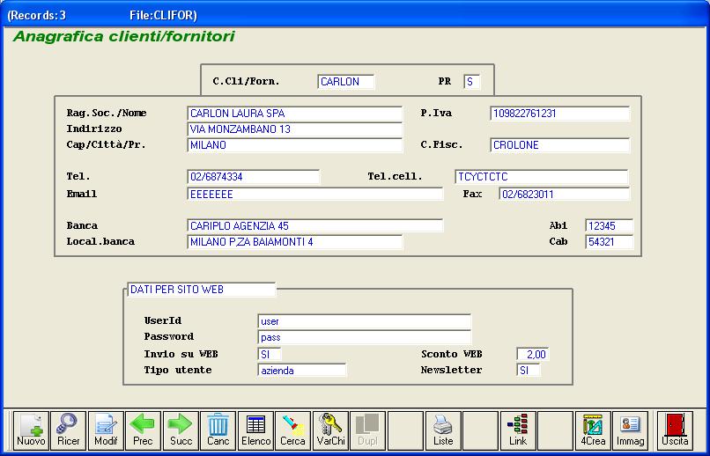Select the Email field

[x=315, y=194]
